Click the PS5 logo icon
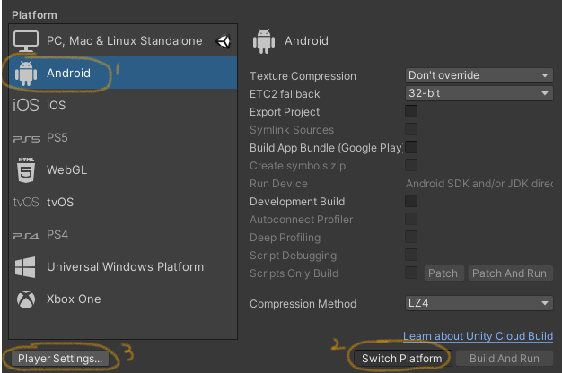This screenshot has width=562, height=373. (26, 139)
